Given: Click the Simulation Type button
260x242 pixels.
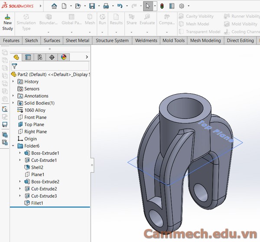Looking at the screenshot, I should [x=26, y=23].
